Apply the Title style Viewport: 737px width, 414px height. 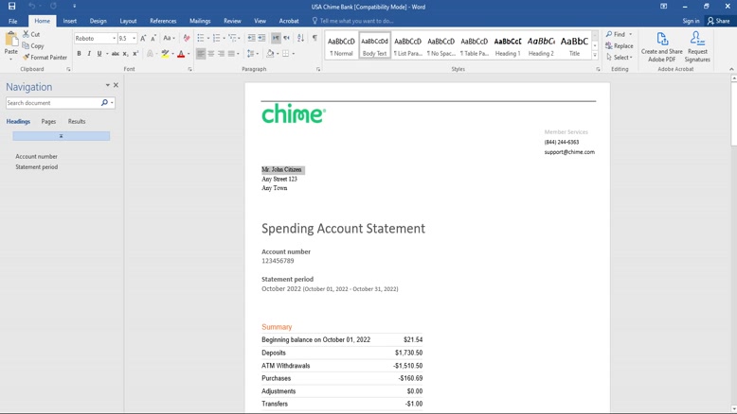(x=574, y=45)
